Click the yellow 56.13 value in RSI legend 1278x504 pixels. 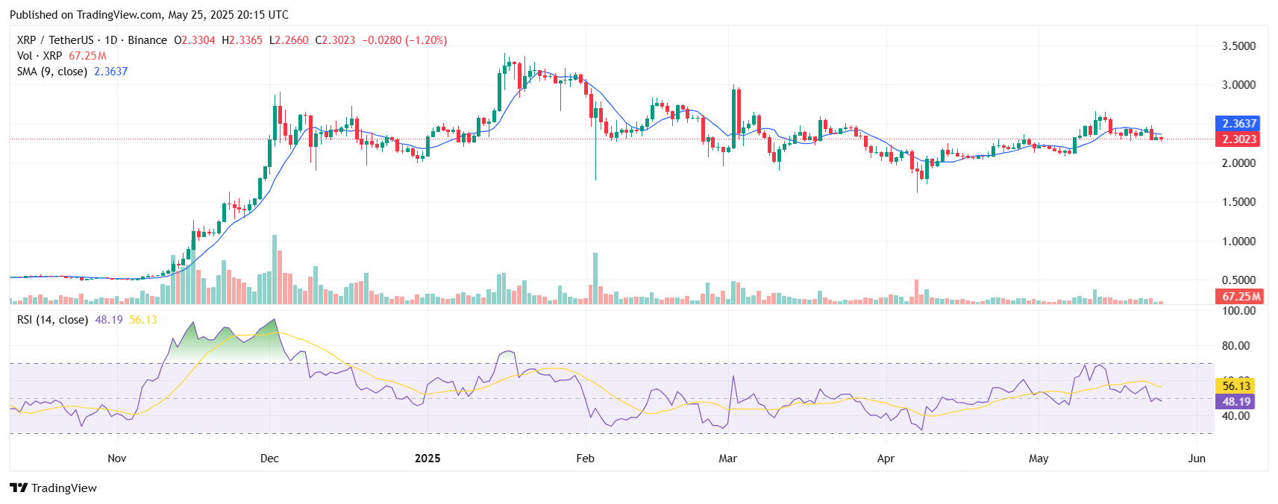coord(143,320)
